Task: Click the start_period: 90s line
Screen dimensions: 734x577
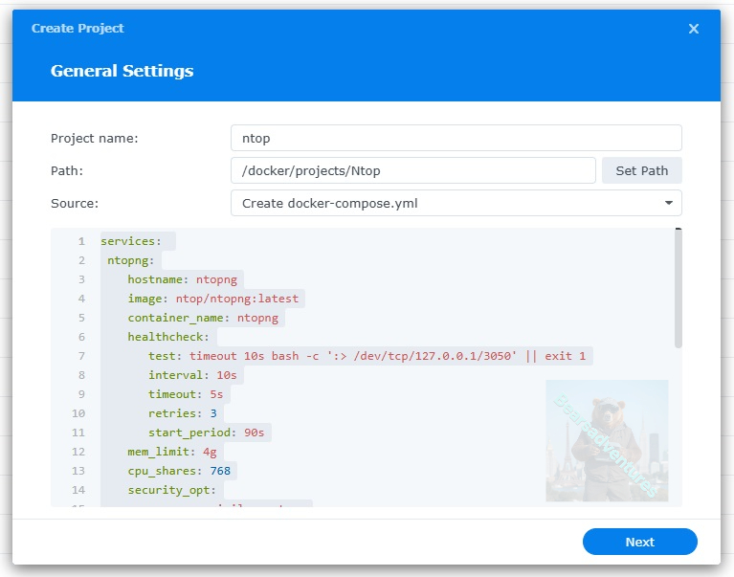Action: click(x=206, y=433)
